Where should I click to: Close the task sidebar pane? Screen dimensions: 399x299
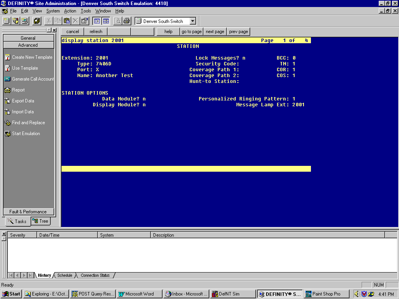point(54,30)
